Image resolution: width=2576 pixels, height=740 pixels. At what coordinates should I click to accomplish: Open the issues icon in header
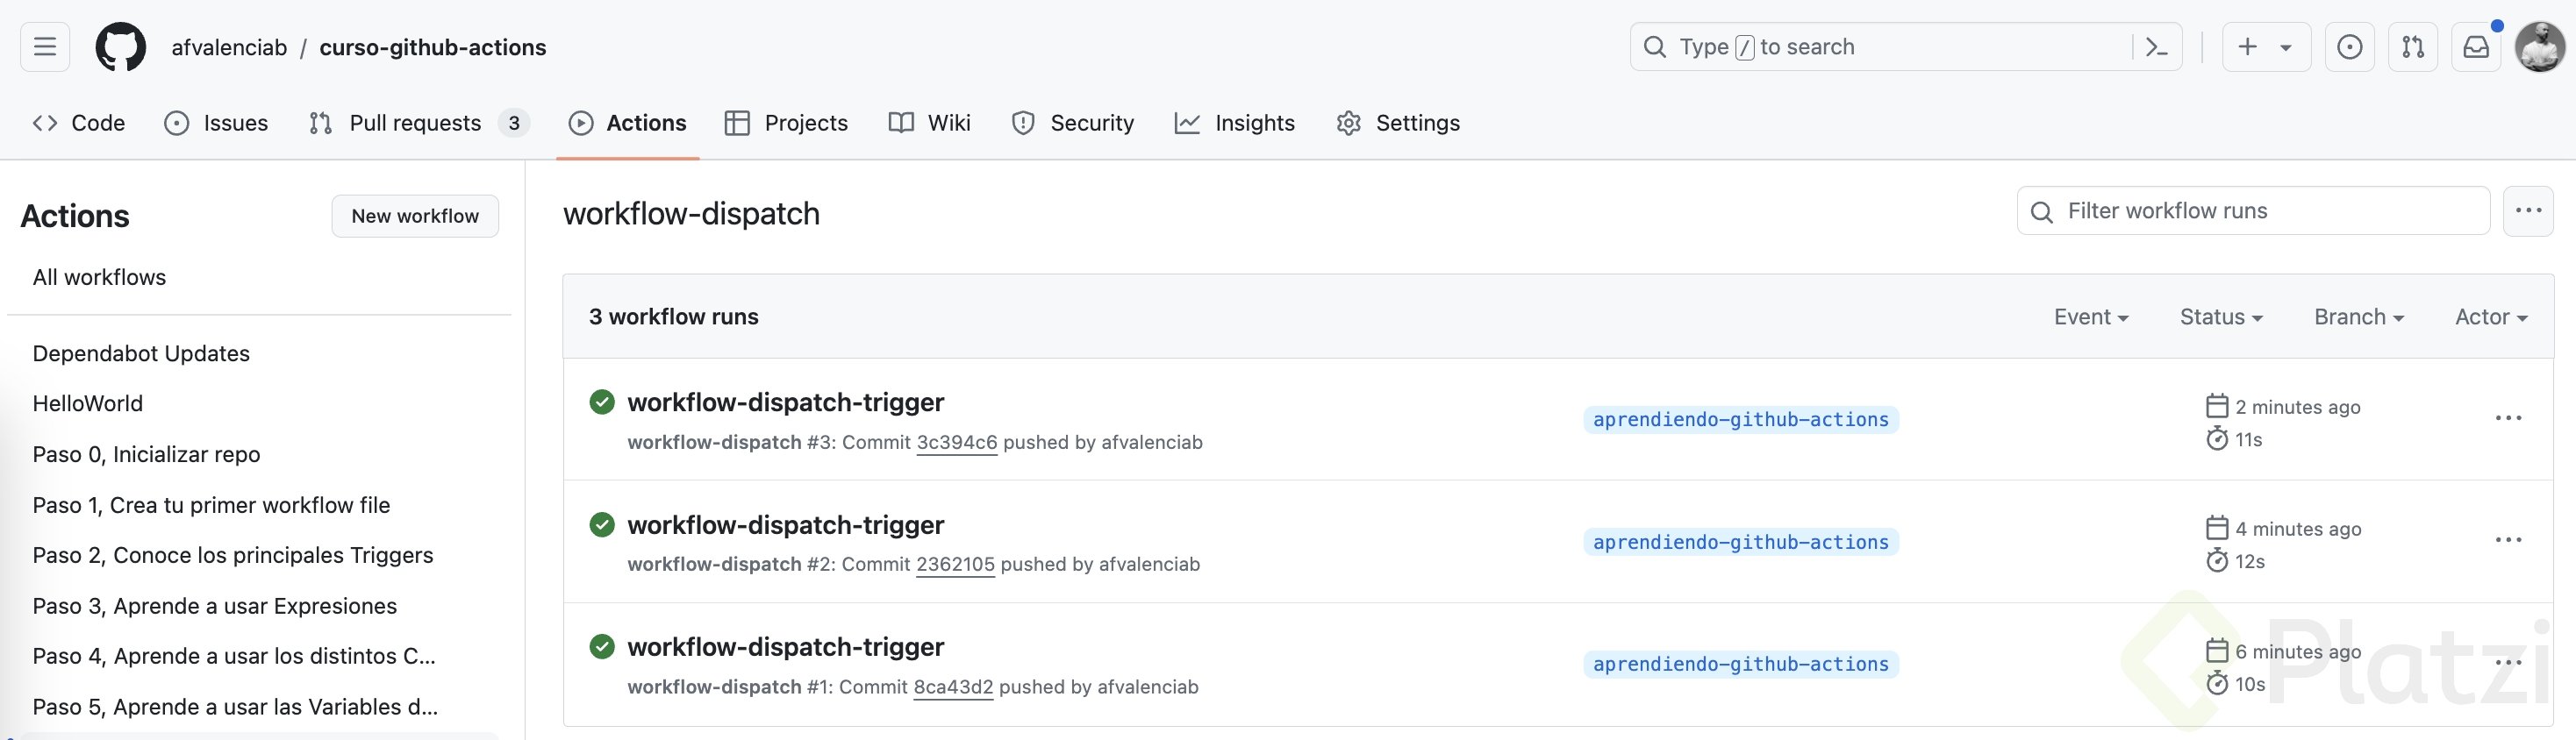click(x=2349, y=47)
